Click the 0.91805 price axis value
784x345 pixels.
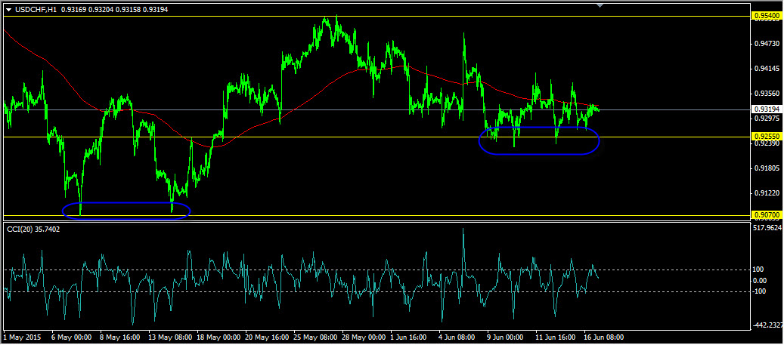[767, 168]
